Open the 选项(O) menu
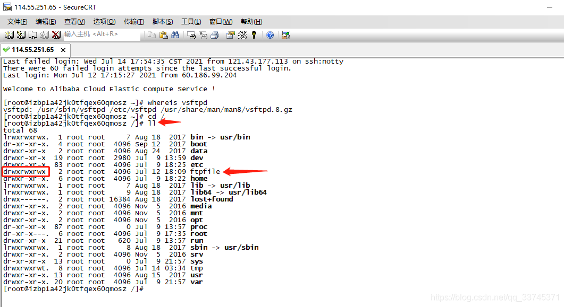Image resolution: width=564 pixels, height=307 pixels. coord(104,22)
